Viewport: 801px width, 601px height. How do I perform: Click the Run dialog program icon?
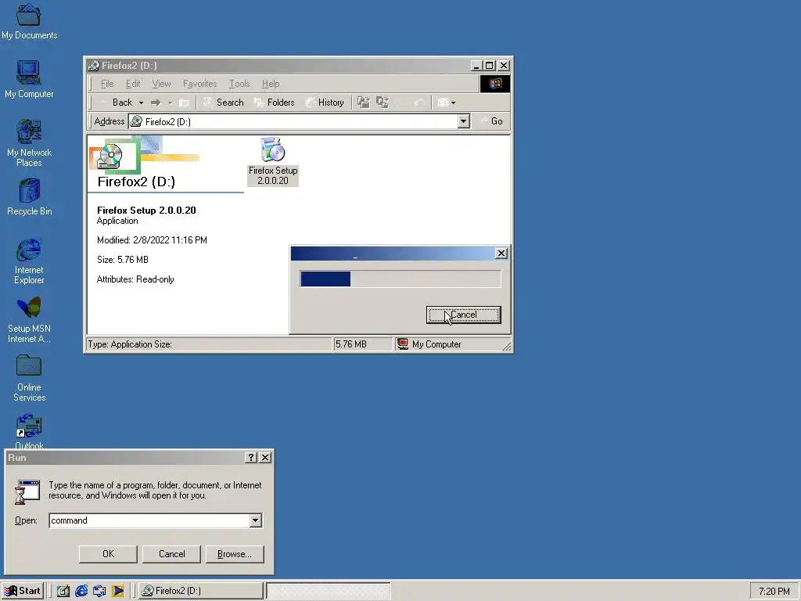click(x=27, y=492)
